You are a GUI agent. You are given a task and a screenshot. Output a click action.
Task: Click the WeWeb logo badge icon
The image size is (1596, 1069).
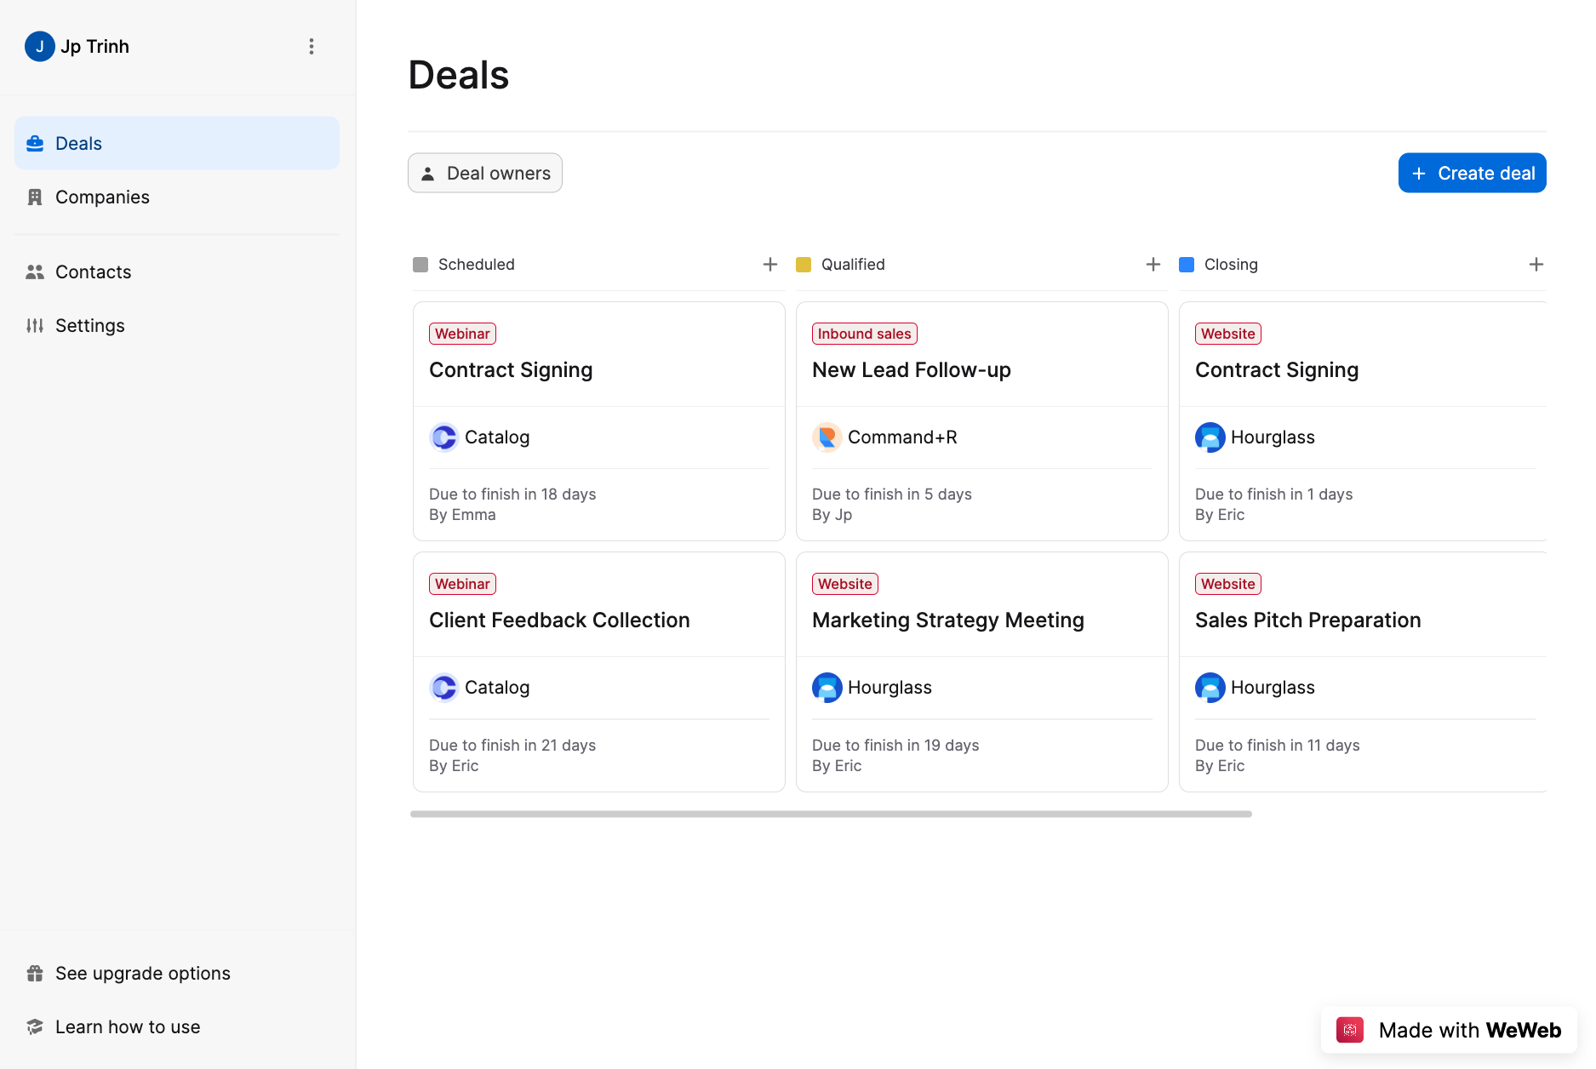coord(1350,1030)
